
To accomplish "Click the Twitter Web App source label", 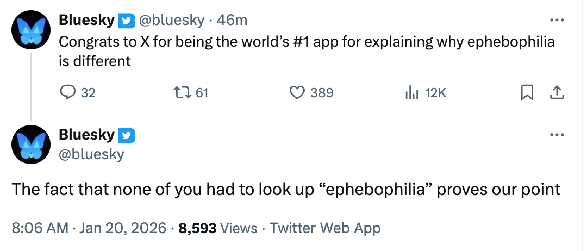I will click(325, 228).
